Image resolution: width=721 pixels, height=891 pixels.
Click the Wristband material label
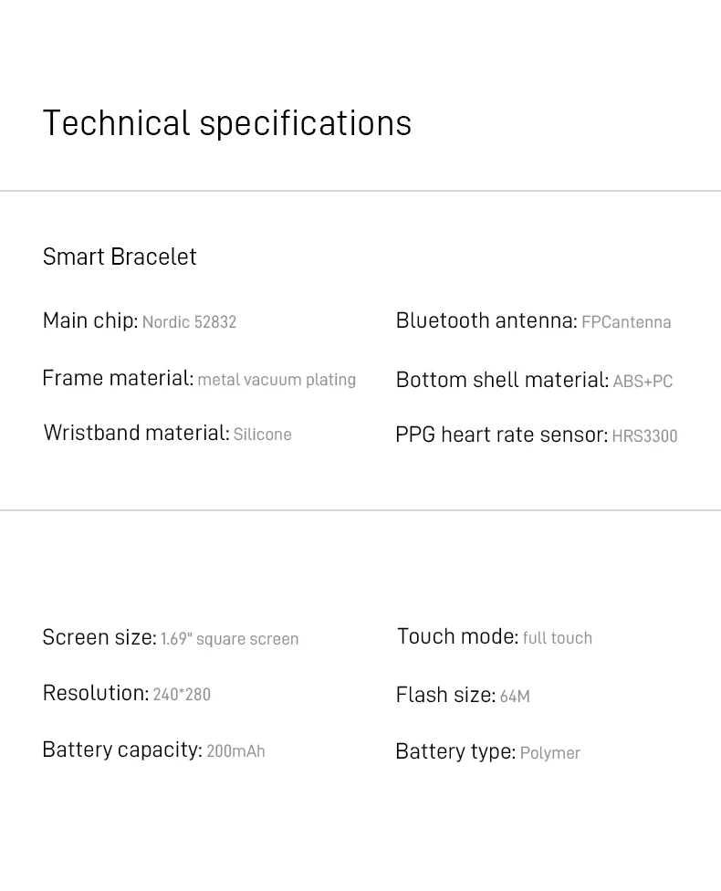(x=136, y=433)
